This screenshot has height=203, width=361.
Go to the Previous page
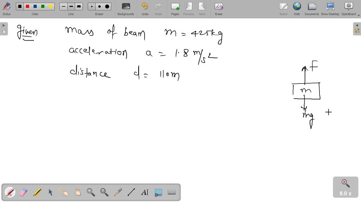(189, 9)
